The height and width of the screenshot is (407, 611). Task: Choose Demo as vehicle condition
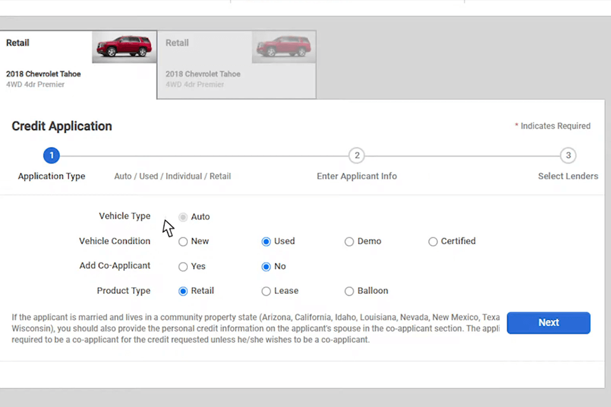point(349,242)
